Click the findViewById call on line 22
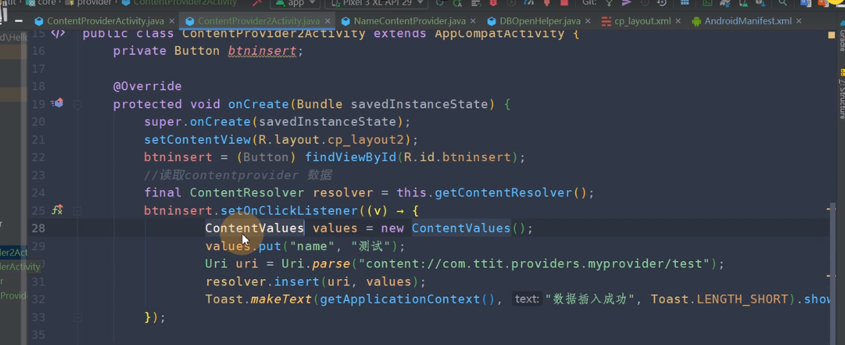The width and height of the screenshot is (845, 345). click(350, 158)
